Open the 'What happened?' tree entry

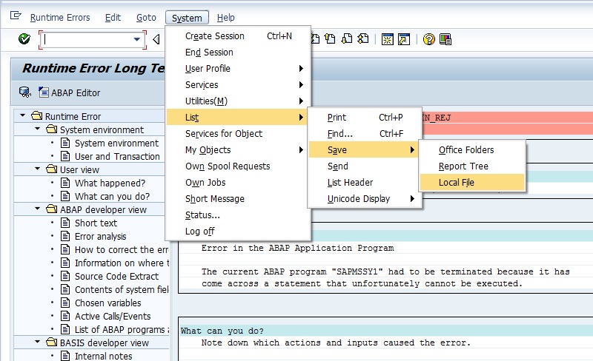pyautogui.click(x=110, y=183)
